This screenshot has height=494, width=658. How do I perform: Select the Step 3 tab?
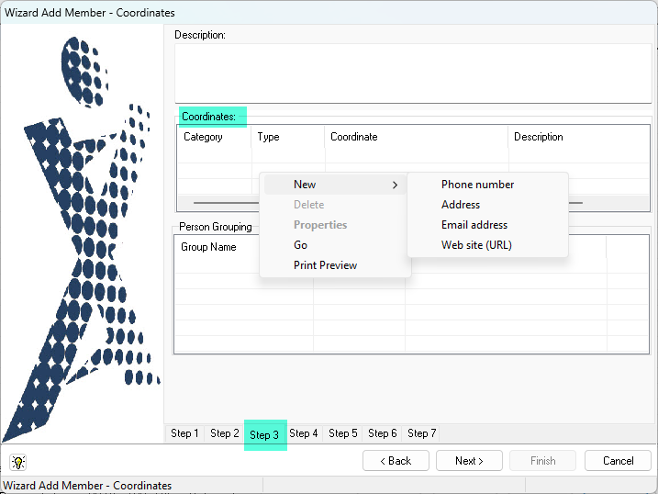click(x=264, y=435)
